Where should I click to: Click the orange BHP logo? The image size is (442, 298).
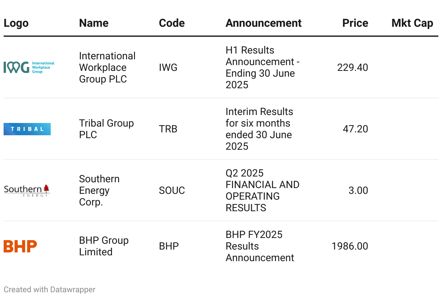[20, 246]
